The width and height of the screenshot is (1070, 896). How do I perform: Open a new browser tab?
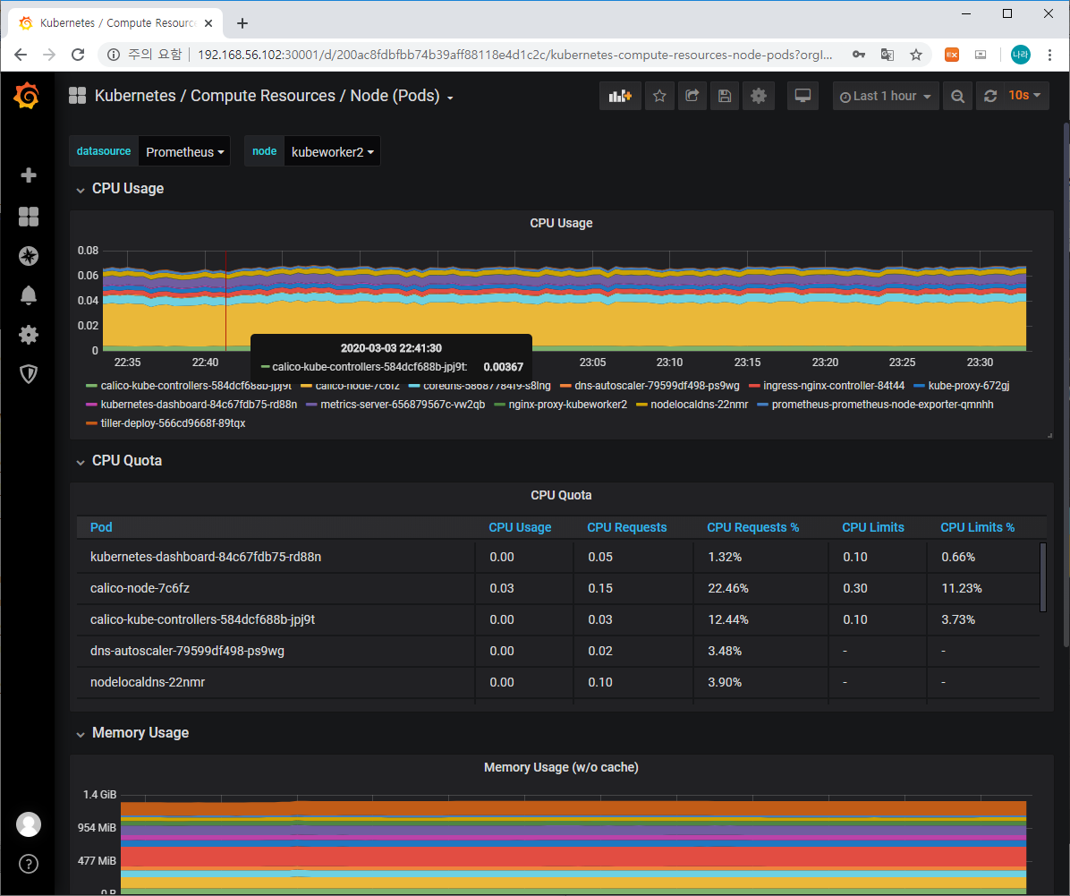pos(242,23)
